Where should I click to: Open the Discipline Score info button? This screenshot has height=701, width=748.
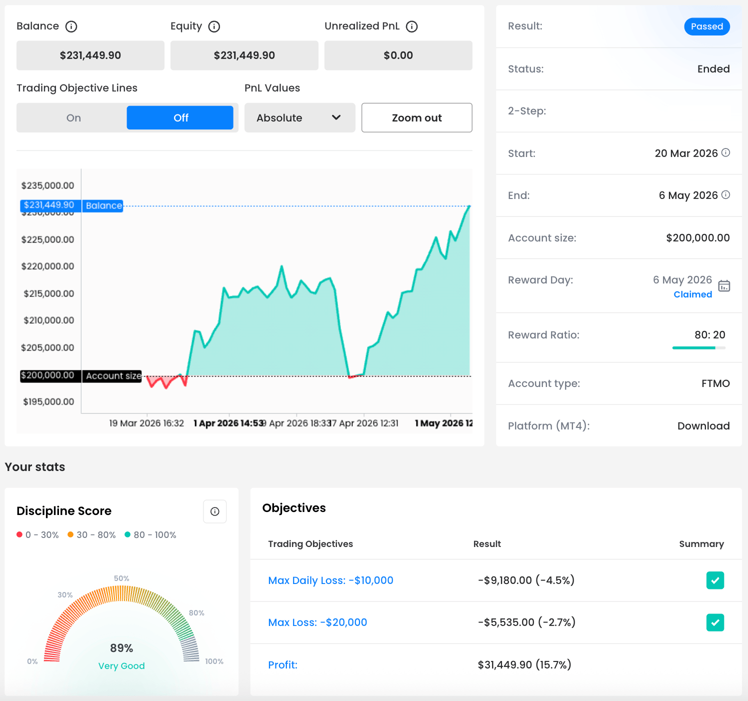(215, 511)
